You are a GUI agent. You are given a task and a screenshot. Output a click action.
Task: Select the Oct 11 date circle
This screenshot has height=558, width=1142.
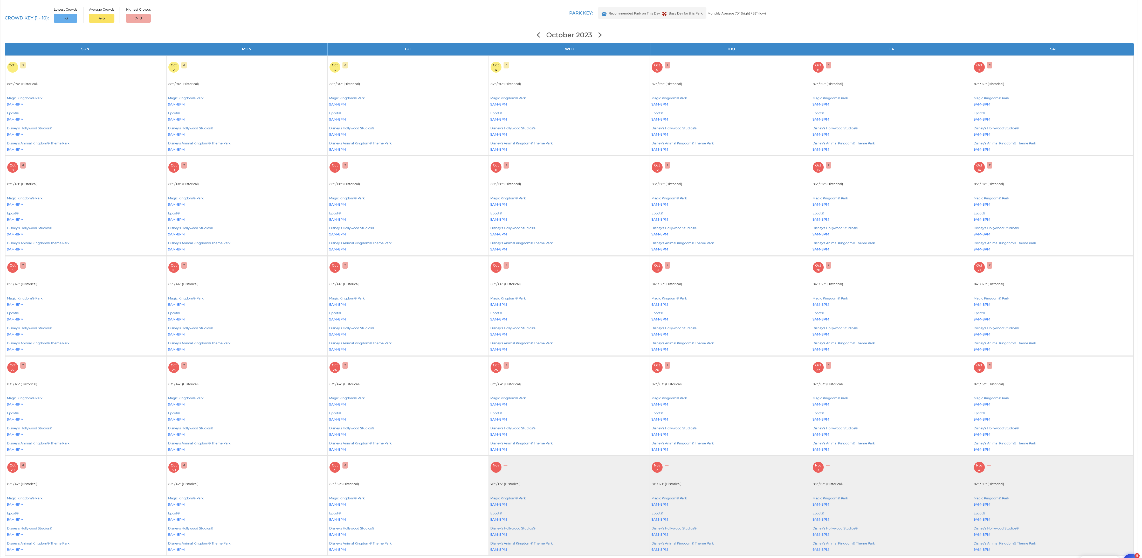click(x=496, y=167)
